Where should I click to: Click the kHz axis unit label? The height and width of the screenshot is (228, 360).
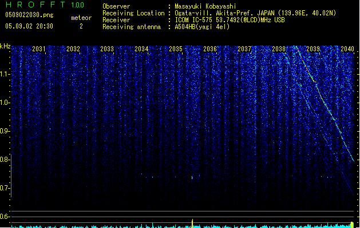5,46
